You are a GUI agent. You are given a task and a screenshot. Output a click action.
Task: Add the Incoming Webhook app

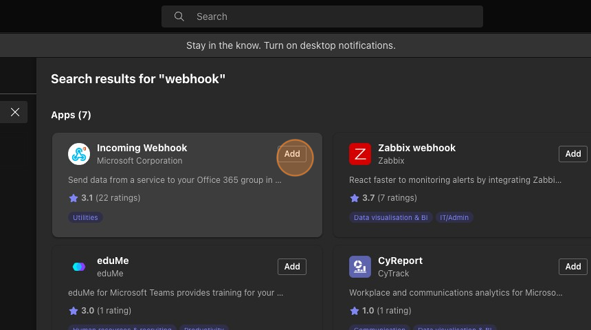292,154
